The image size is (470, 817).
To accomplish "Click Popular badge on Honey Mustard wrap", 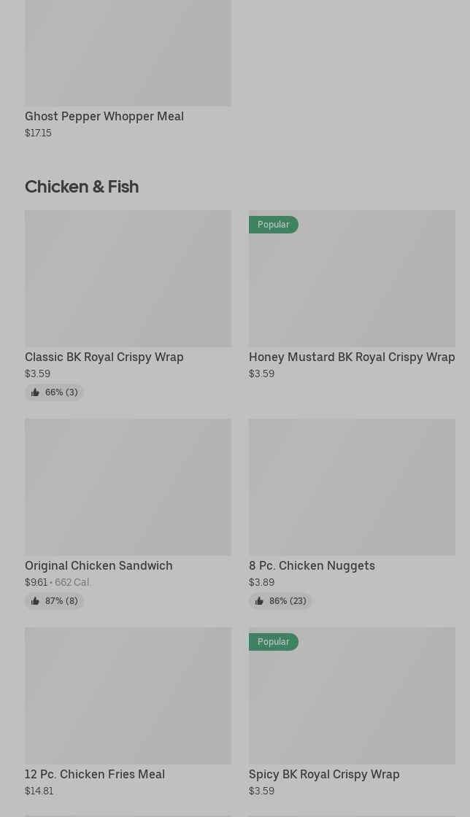I will (274, 225).
